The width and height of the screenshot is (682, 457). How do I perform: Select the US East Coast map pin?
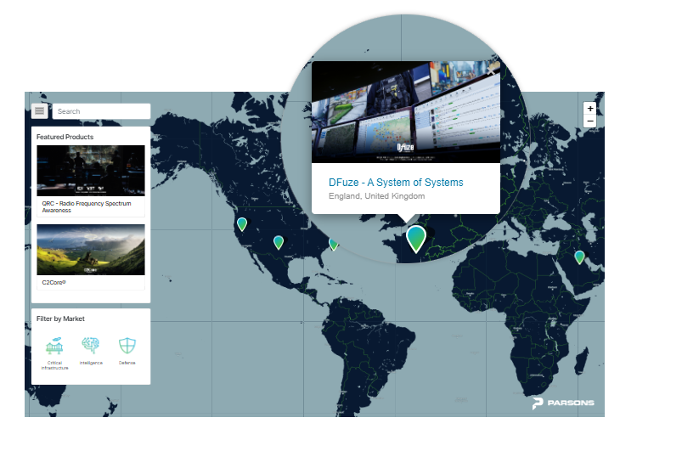[x=333, y=244]
